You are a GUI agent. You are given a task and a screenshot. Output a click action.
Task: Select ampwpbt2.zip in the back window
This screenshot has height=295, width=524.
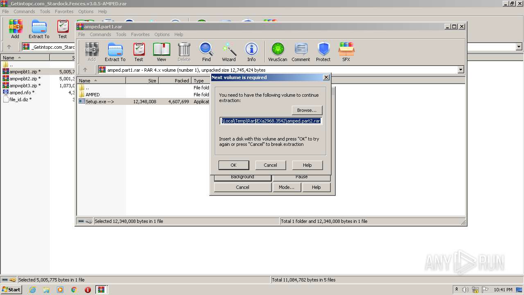25,79
